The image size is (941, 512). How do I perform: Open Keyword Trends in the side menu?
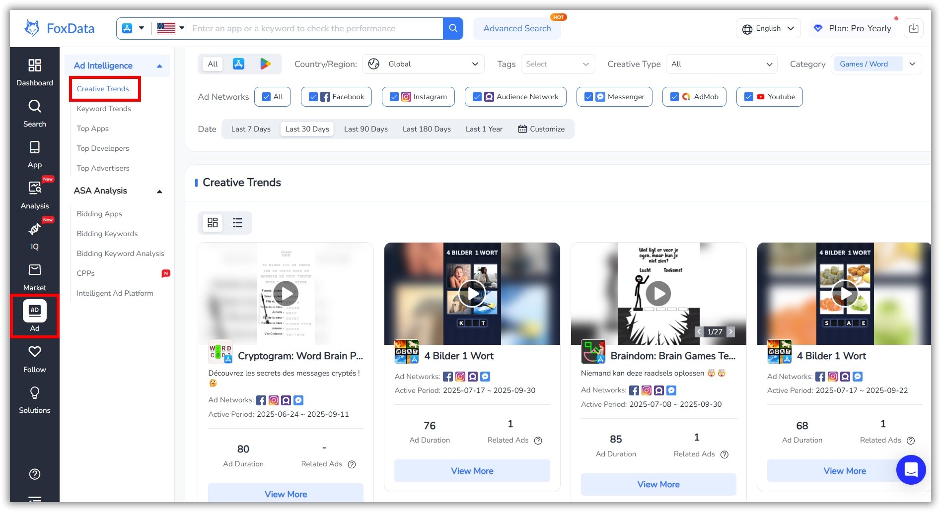[104, 109]
